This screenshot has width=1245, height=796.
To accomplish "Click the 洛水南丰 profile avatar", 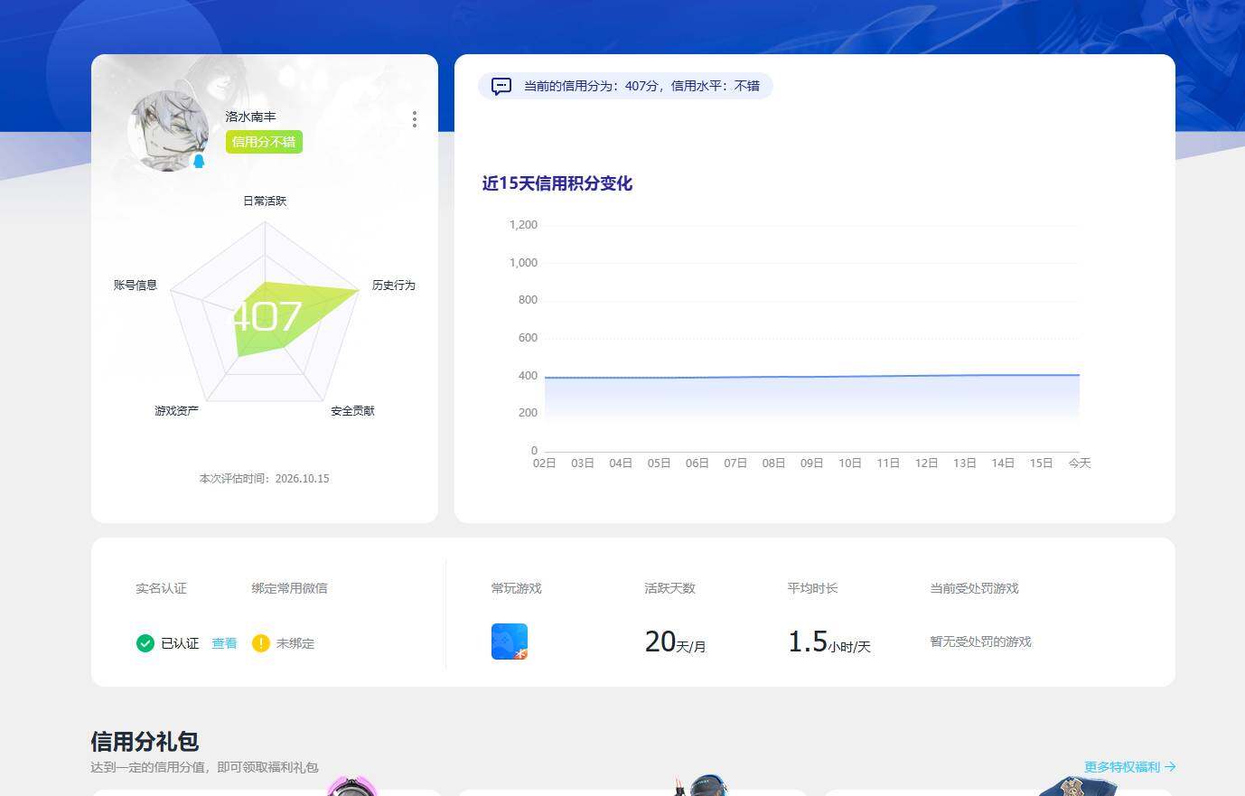I will click(x=168, y=130).
